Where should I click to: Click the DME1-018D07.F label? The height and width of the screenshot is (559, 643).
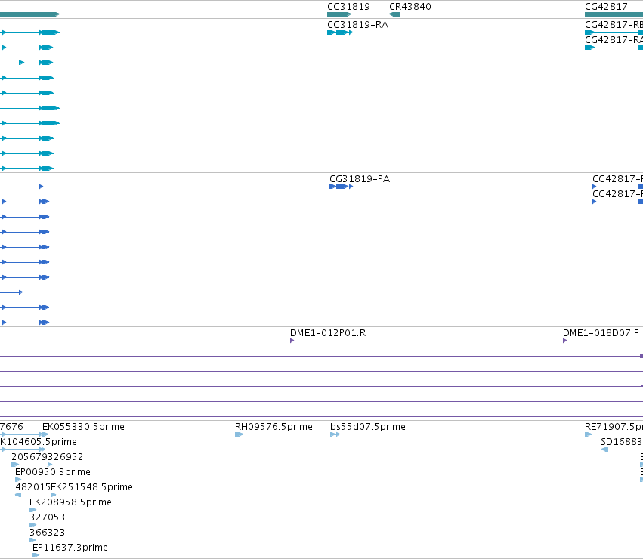click(x=601, y=333)
